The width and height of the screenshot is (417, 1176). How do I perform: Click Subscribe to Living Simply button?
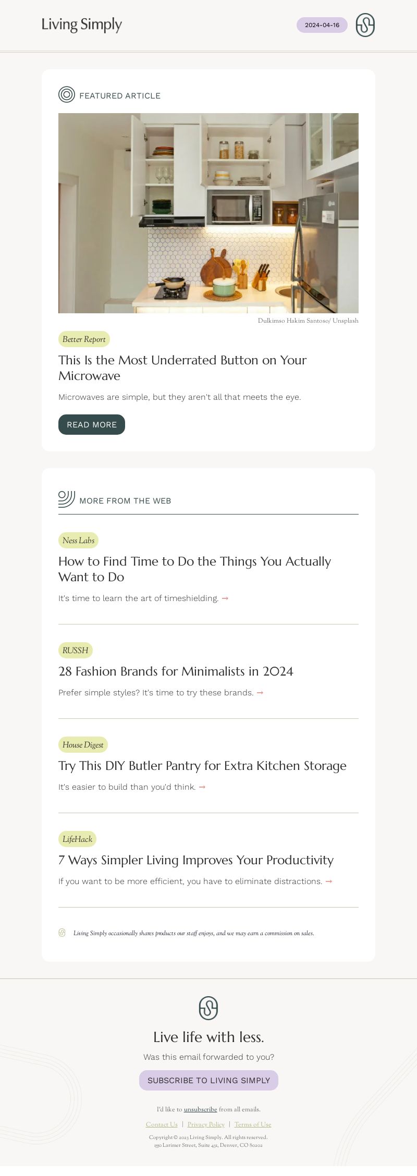point(208,1080)
